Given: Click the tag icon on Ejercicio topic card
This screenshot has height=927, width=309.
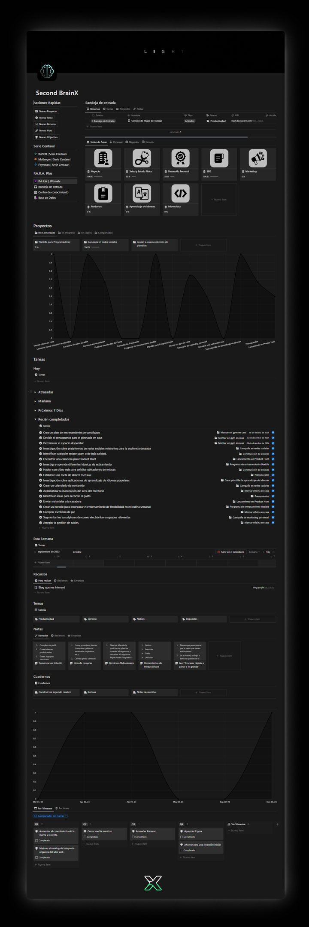Looking at the screenshot, I should click(x=85, y=619).
